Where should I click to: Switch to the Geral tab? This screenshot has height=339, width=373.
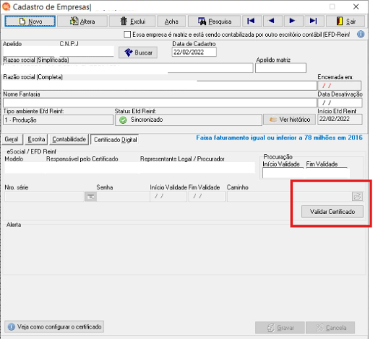point(11,140)
